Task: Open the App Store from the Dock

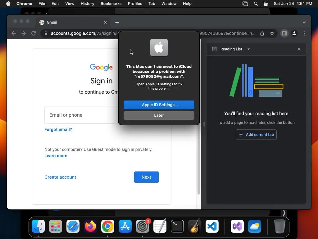Action: 125,226
